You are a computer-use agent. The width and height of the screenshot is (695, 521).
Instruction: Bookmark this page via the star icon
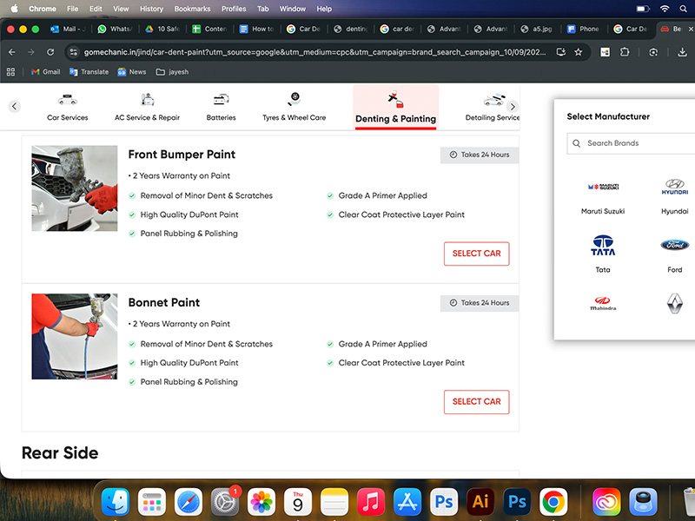point(579,52)
